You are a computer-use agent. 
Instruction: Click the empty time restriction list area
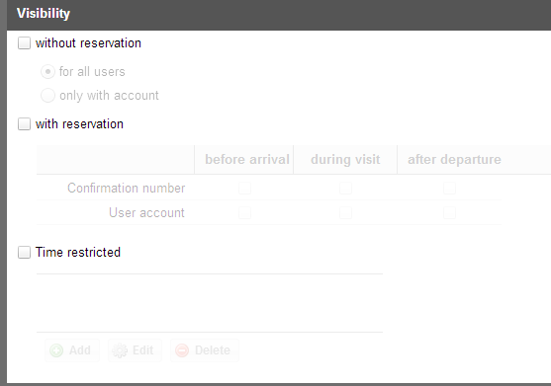click(210, 303)
